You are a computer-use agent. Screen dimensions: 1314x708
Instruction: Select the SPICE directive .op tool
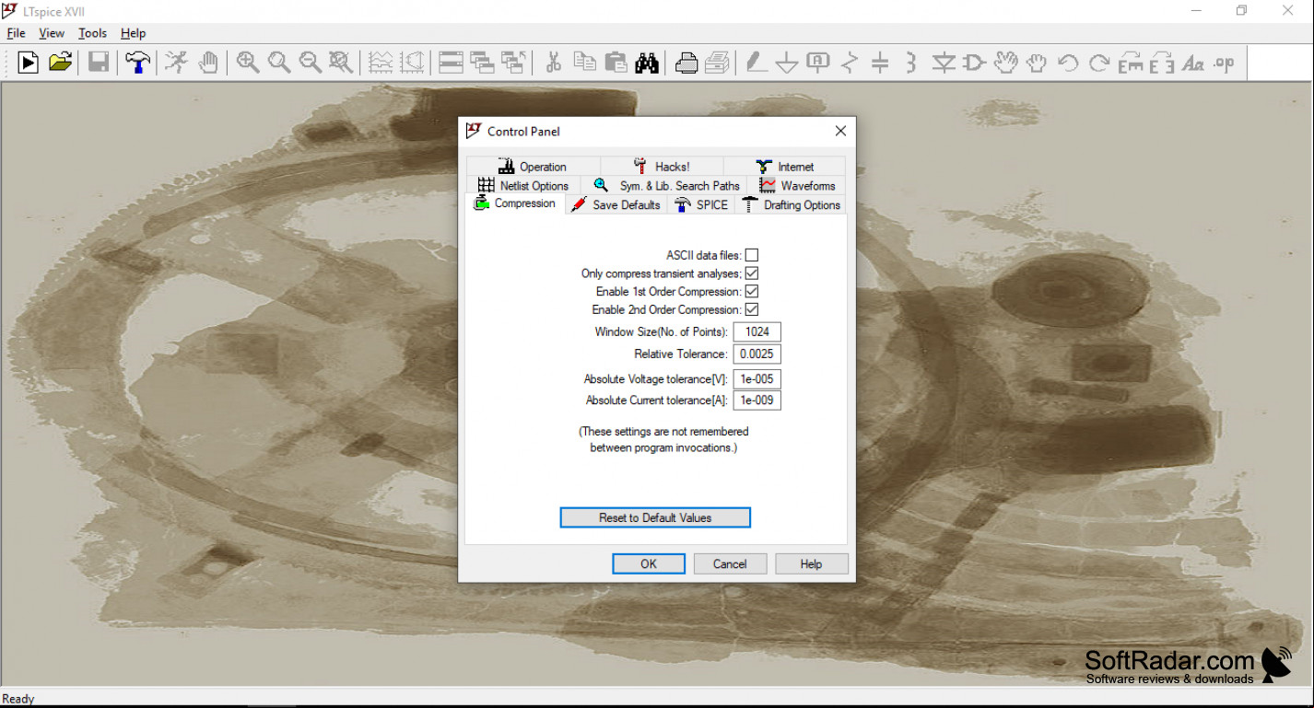(x=1225, y=63)
